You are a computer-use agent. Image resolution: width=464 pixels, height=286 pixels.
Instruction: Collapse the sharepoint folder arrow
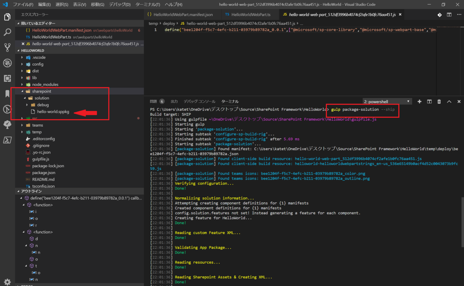(x=22, y=91)
